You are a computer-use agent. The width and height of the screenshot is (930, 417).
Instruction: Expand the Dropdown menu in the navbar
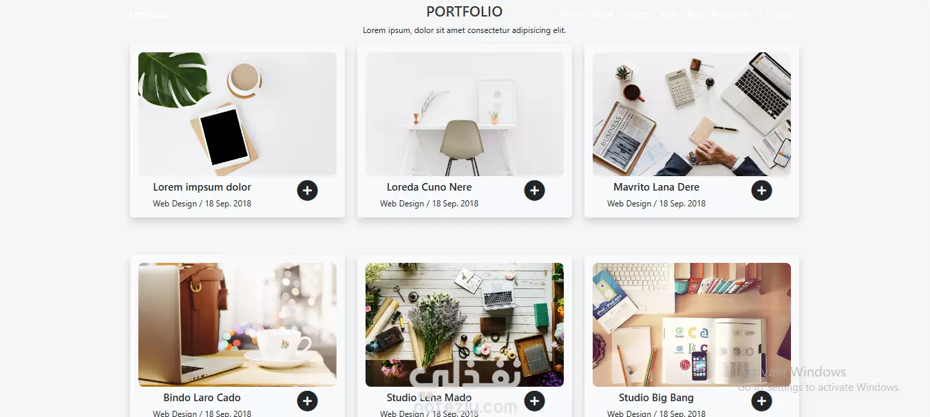735,14
